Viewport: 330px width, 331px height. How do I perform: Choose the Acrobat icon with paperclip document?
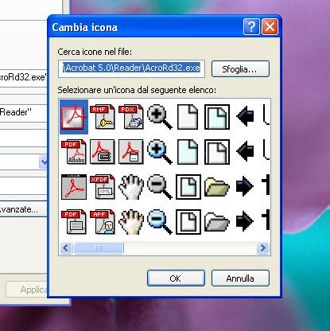pyautogui.click(x=103, y=152)
